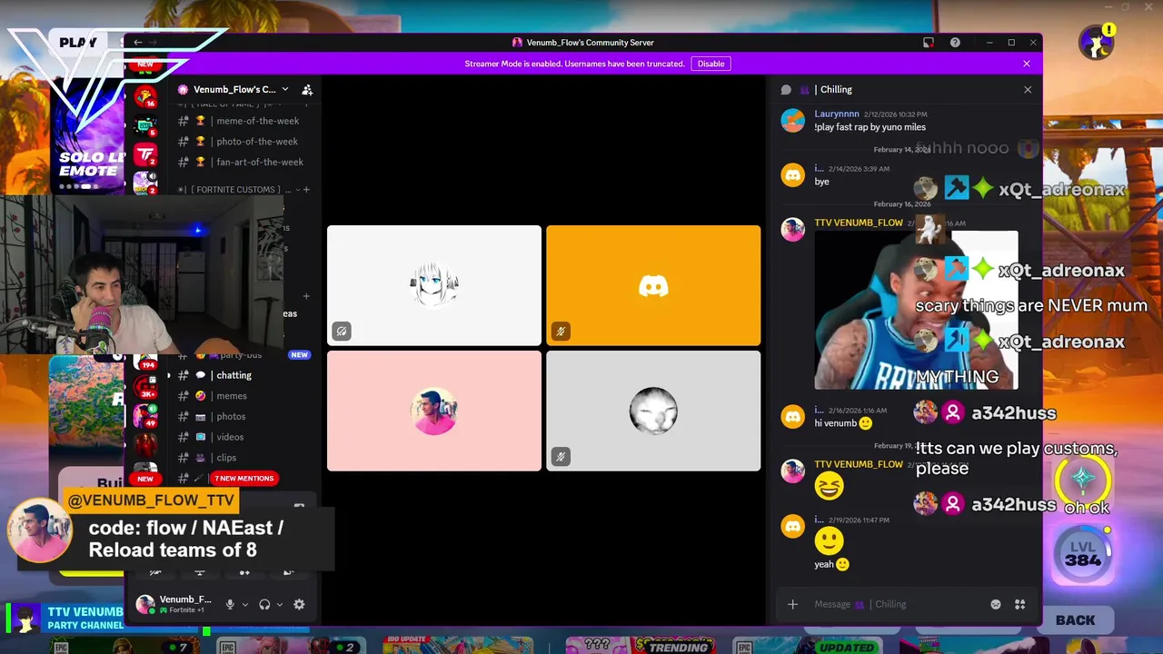1163x654 pixels.
Task: Click the chat bubble icon beside Chilling
Action: pos(786,90)
